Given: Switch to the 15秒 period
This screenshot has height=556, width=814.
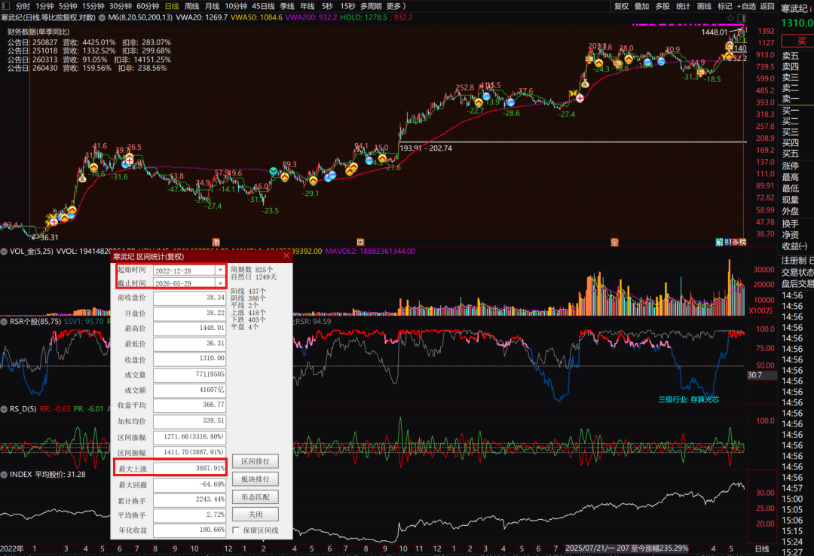Looking at the screenshot, I should coord(347,6).
